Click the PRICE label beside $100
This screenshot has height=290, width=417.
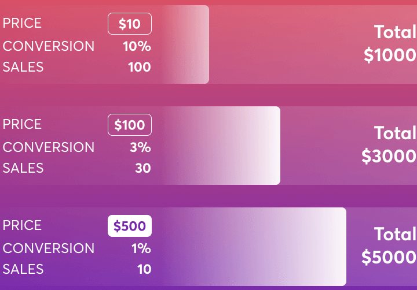coord(23,125)
